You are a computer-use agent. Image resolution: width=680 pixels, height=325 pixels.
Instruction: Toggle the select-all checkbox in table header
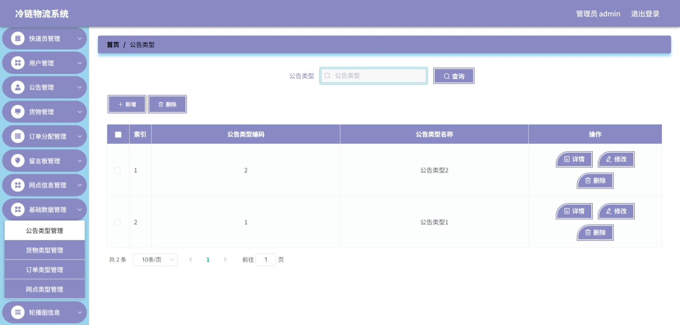[x=118, y=134]
